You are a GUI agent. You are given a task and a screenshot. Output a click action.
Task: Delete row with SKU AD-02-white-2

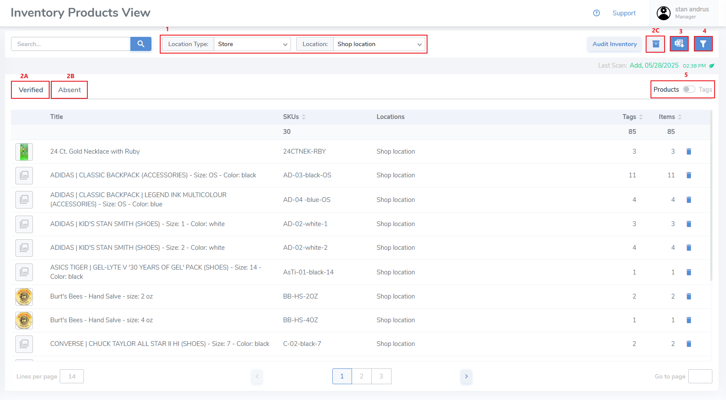(x=689, y=248)
